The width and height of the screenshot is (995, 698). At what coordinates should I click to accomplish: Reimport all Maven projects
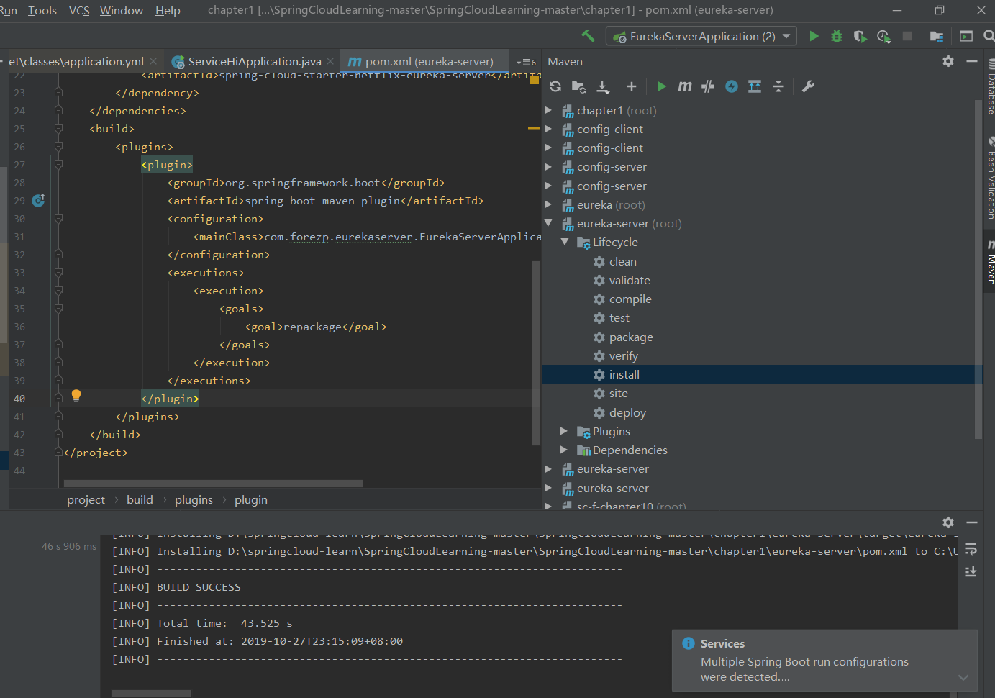(x=555, y=86)
